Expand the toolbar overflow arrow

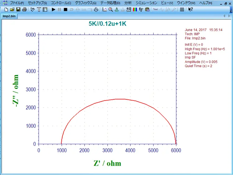pyautogui.click(x=231, y=11)
